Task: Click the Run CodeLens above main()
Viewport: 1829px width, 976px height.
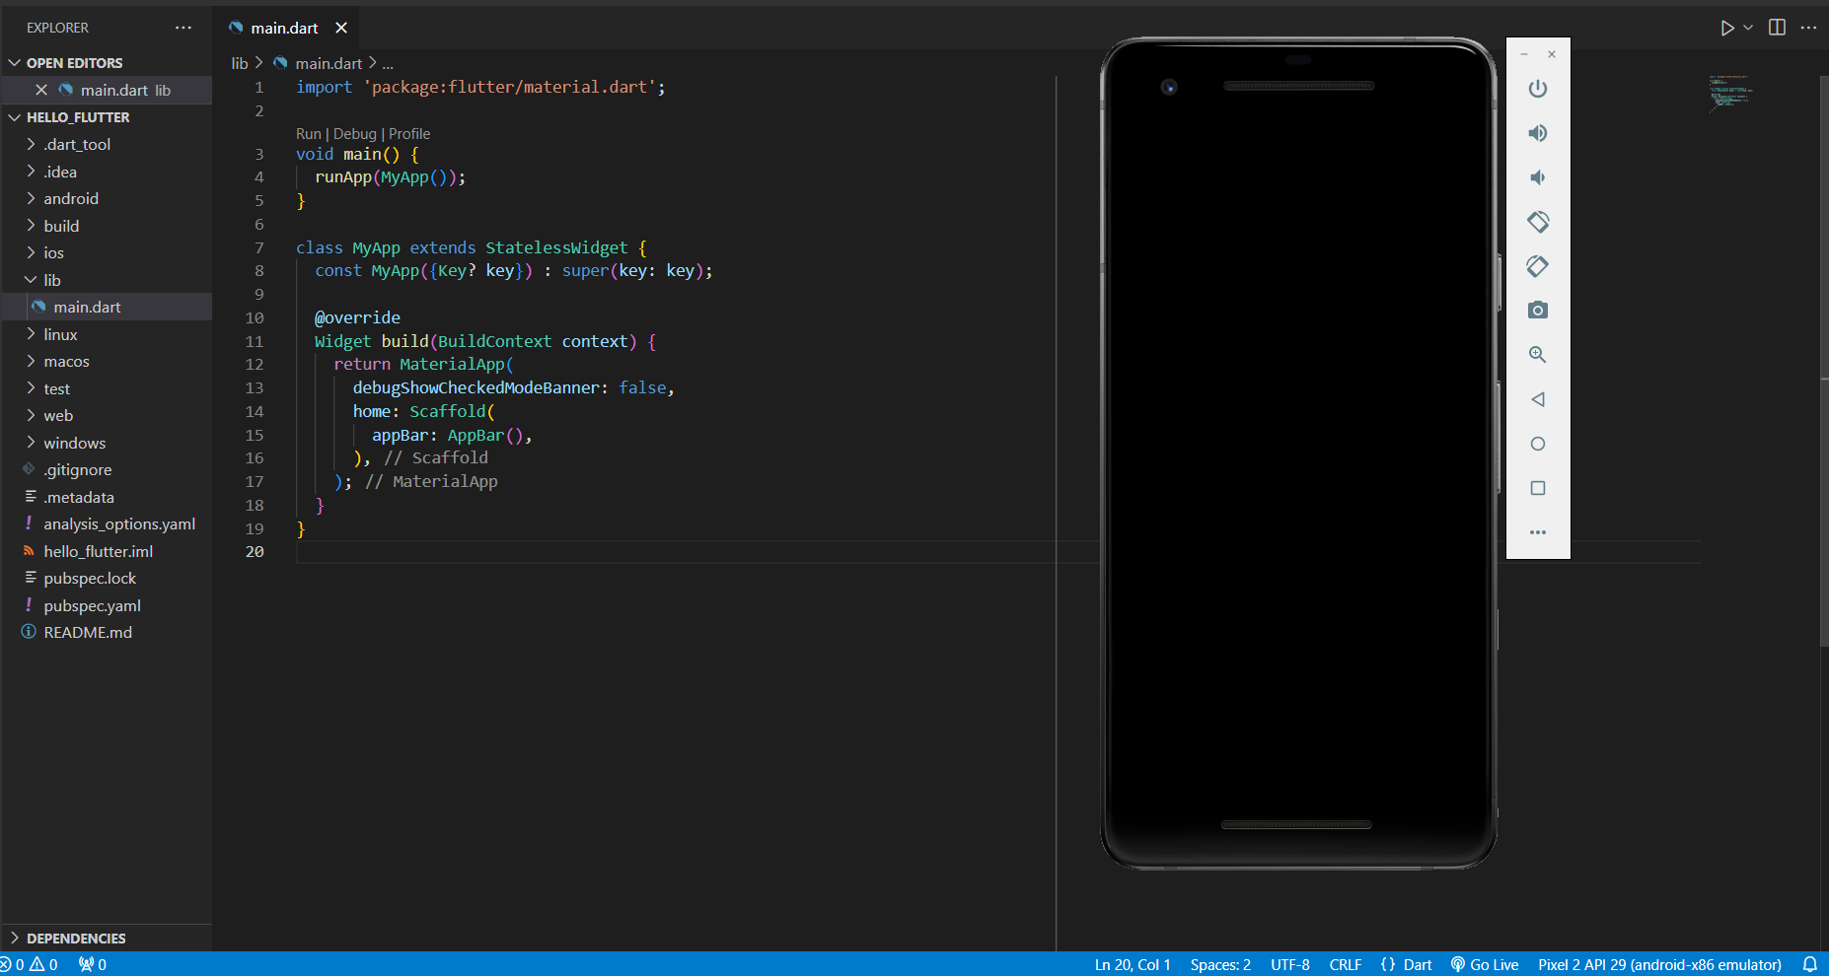Action: click(308, 134)
